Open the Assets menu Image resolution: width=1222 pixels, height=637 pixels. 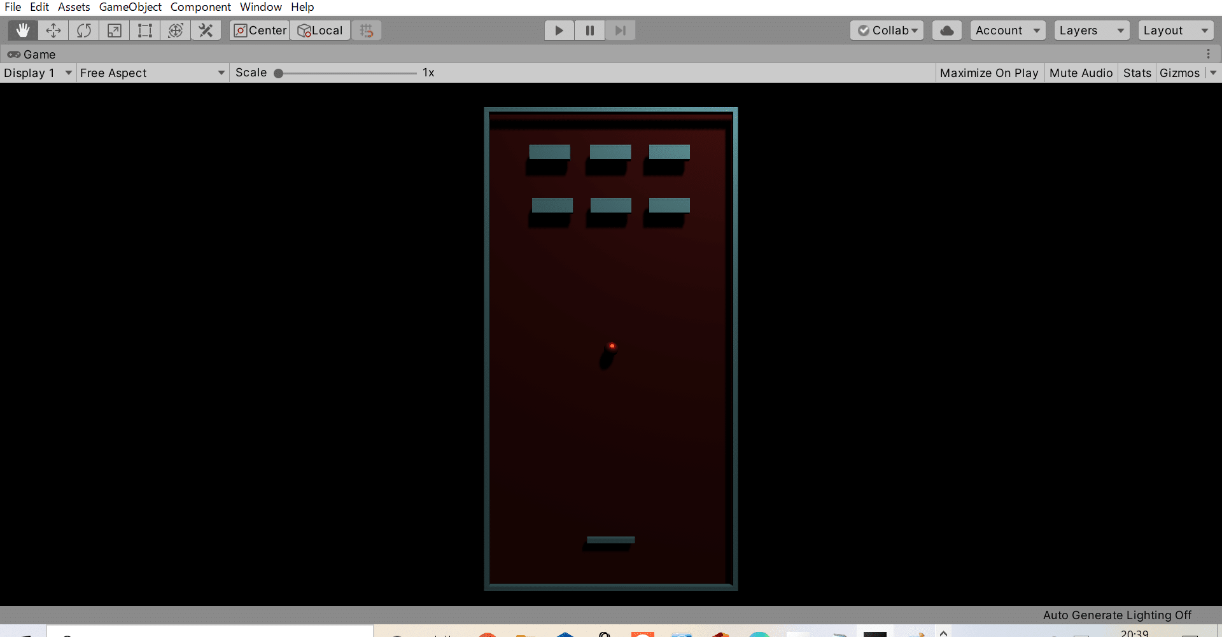[74, 7]
